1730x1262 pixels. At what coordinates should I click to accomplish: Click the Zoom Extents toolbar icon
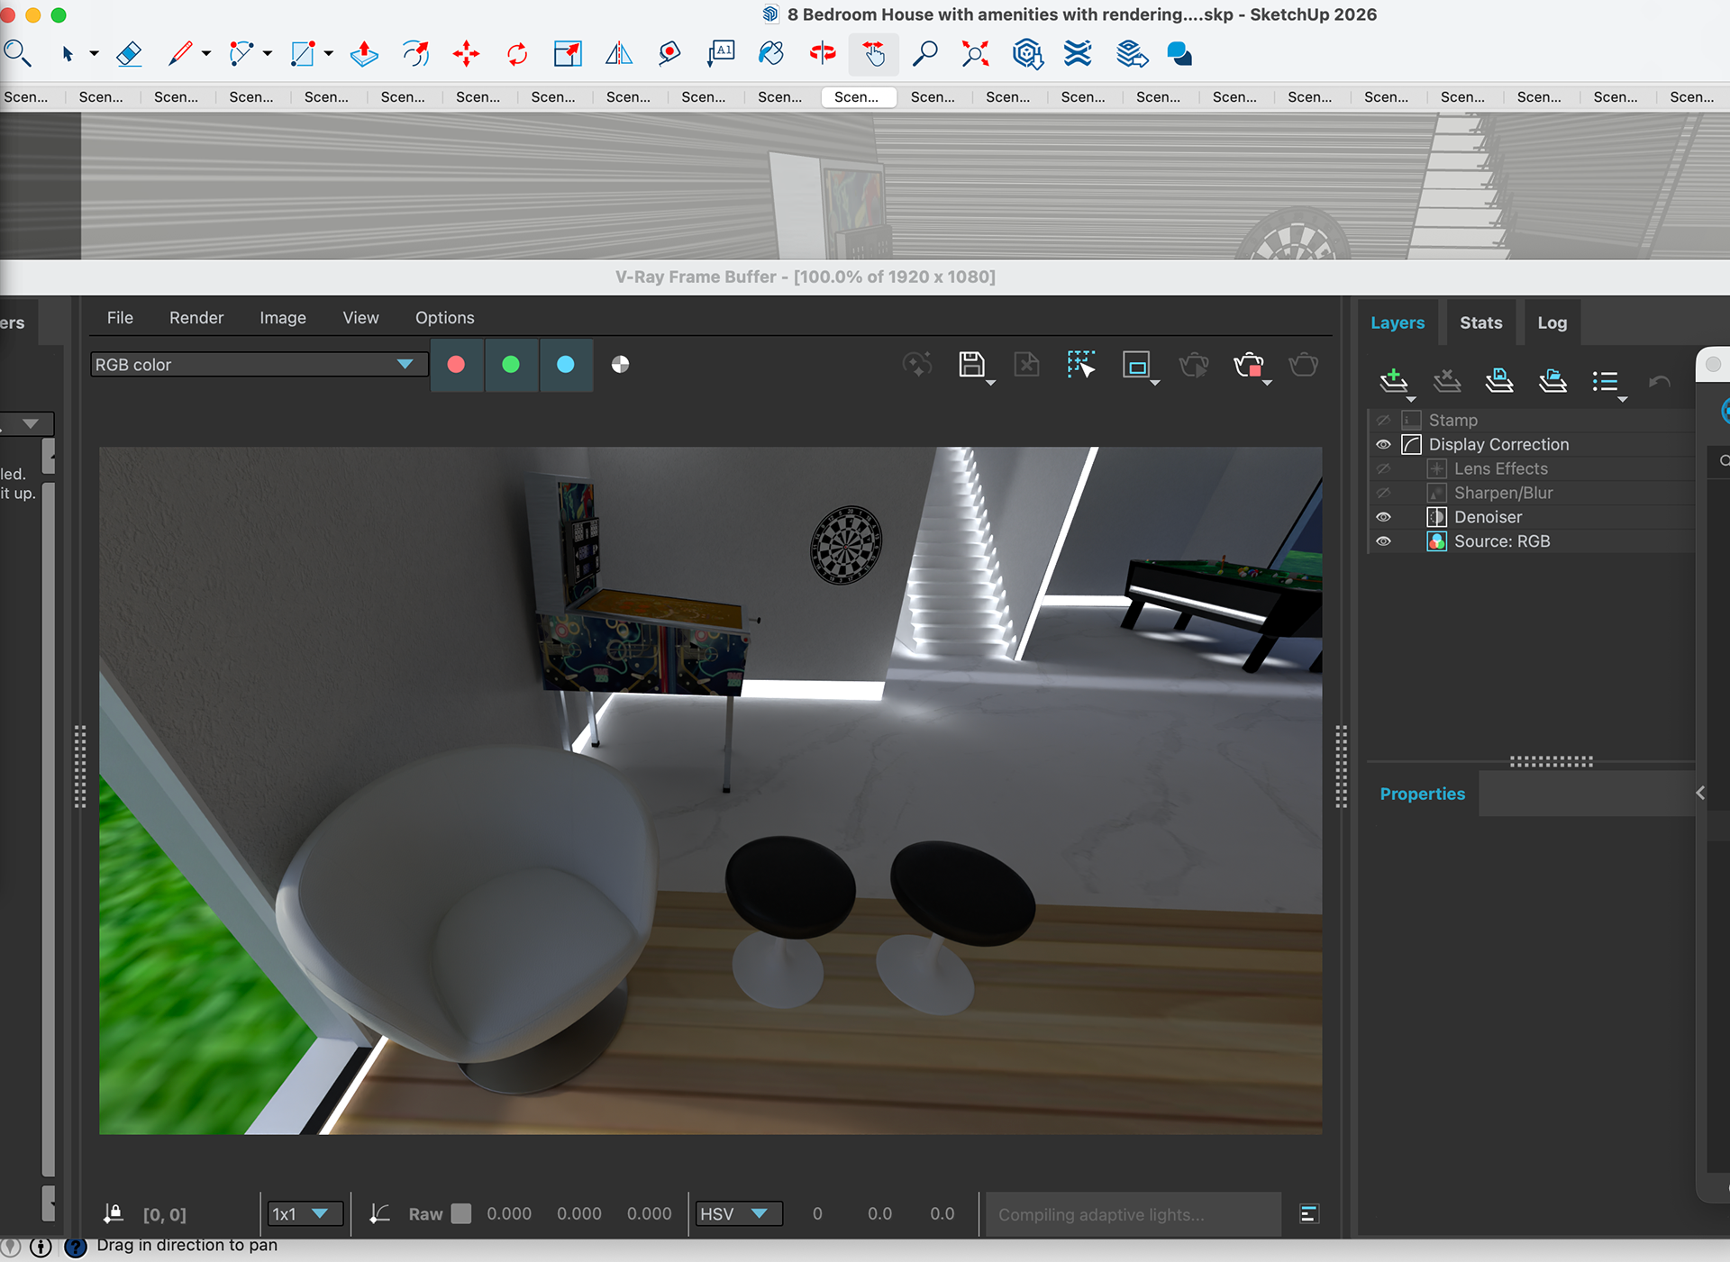click(x=975, y=54)
